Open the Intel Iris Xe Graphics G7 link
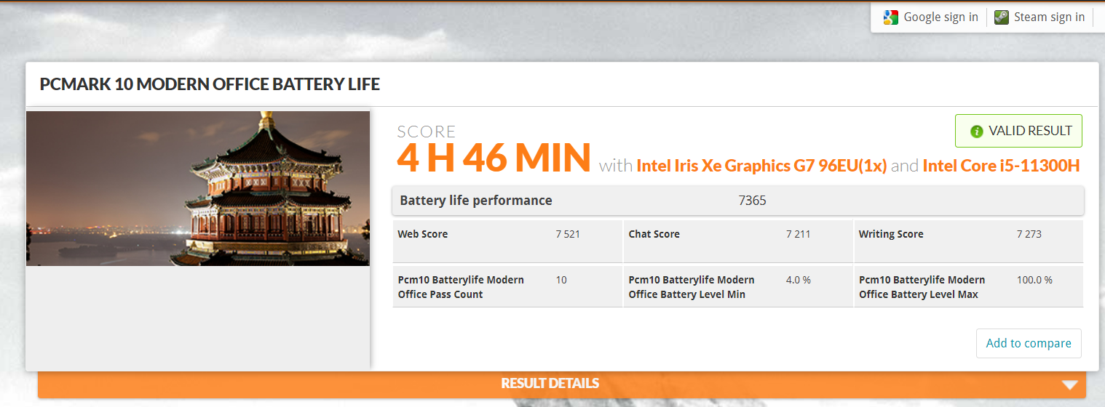Viewport: 1105px width, 407px height. 761,166
